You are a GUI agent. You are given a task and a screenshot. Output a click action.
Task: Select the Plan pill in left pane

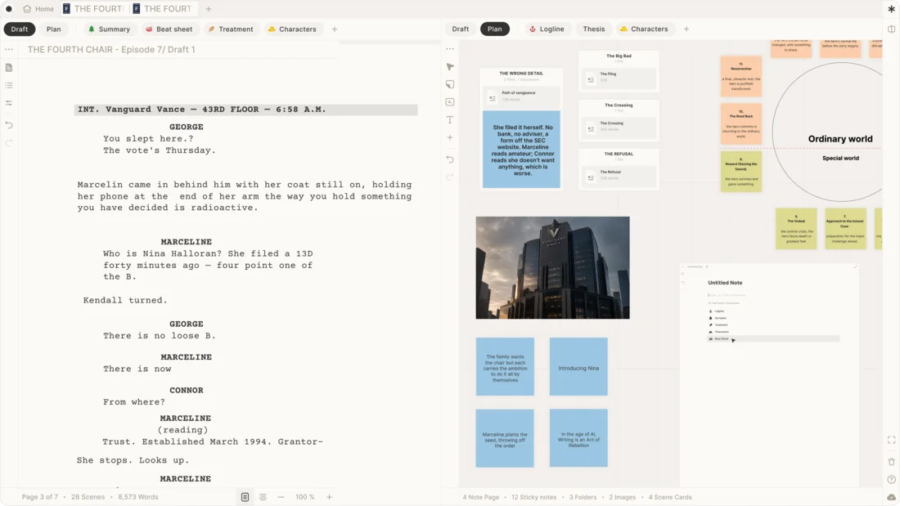pyautogui.click(x=53, y=29)
